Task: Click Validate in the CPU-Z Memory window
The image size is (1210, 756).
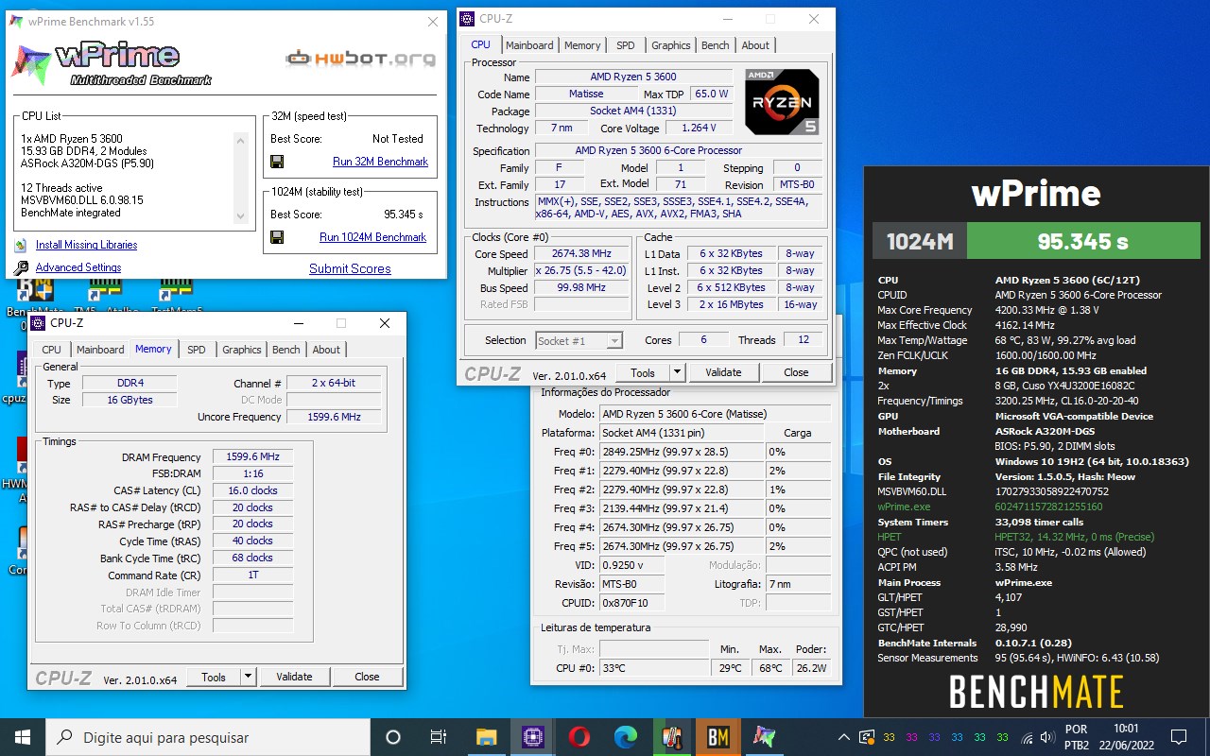Action: click(294, 677)
